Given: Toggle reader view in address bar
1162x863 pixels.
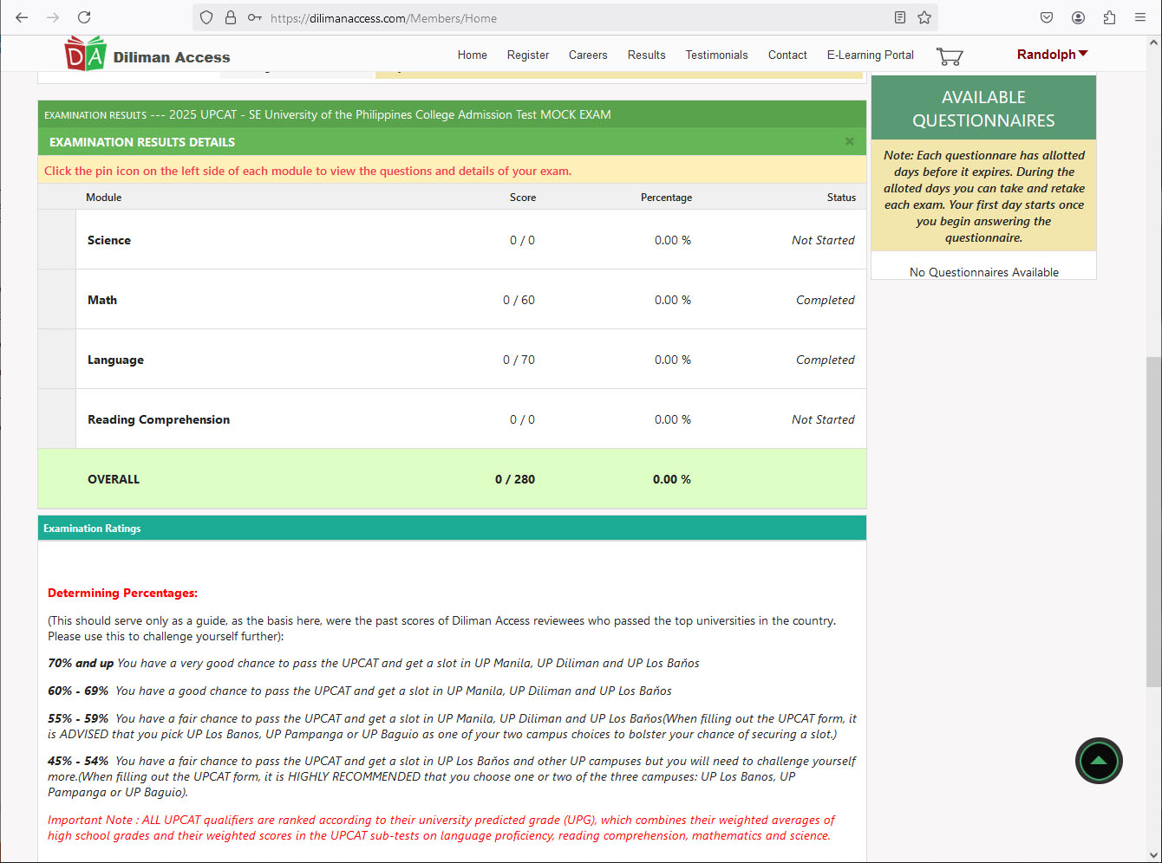Looking at the screenshot, I should pyautogui.click(x=900, y=17).
